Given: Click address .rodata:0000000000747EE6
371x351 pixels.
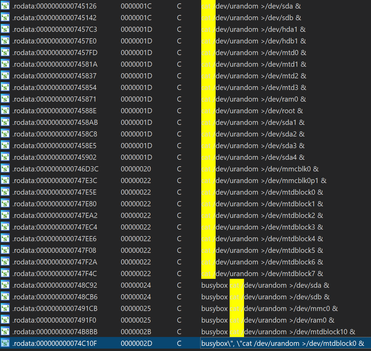Looking at the screenshot, I should 55,239.
